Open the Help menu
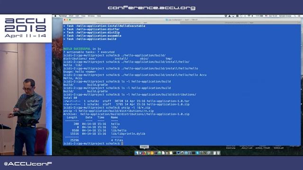303x170 pixels. tap(99, 16)
